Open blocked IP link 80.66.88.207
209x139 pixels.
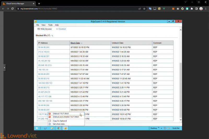click(x=44, y=56)
